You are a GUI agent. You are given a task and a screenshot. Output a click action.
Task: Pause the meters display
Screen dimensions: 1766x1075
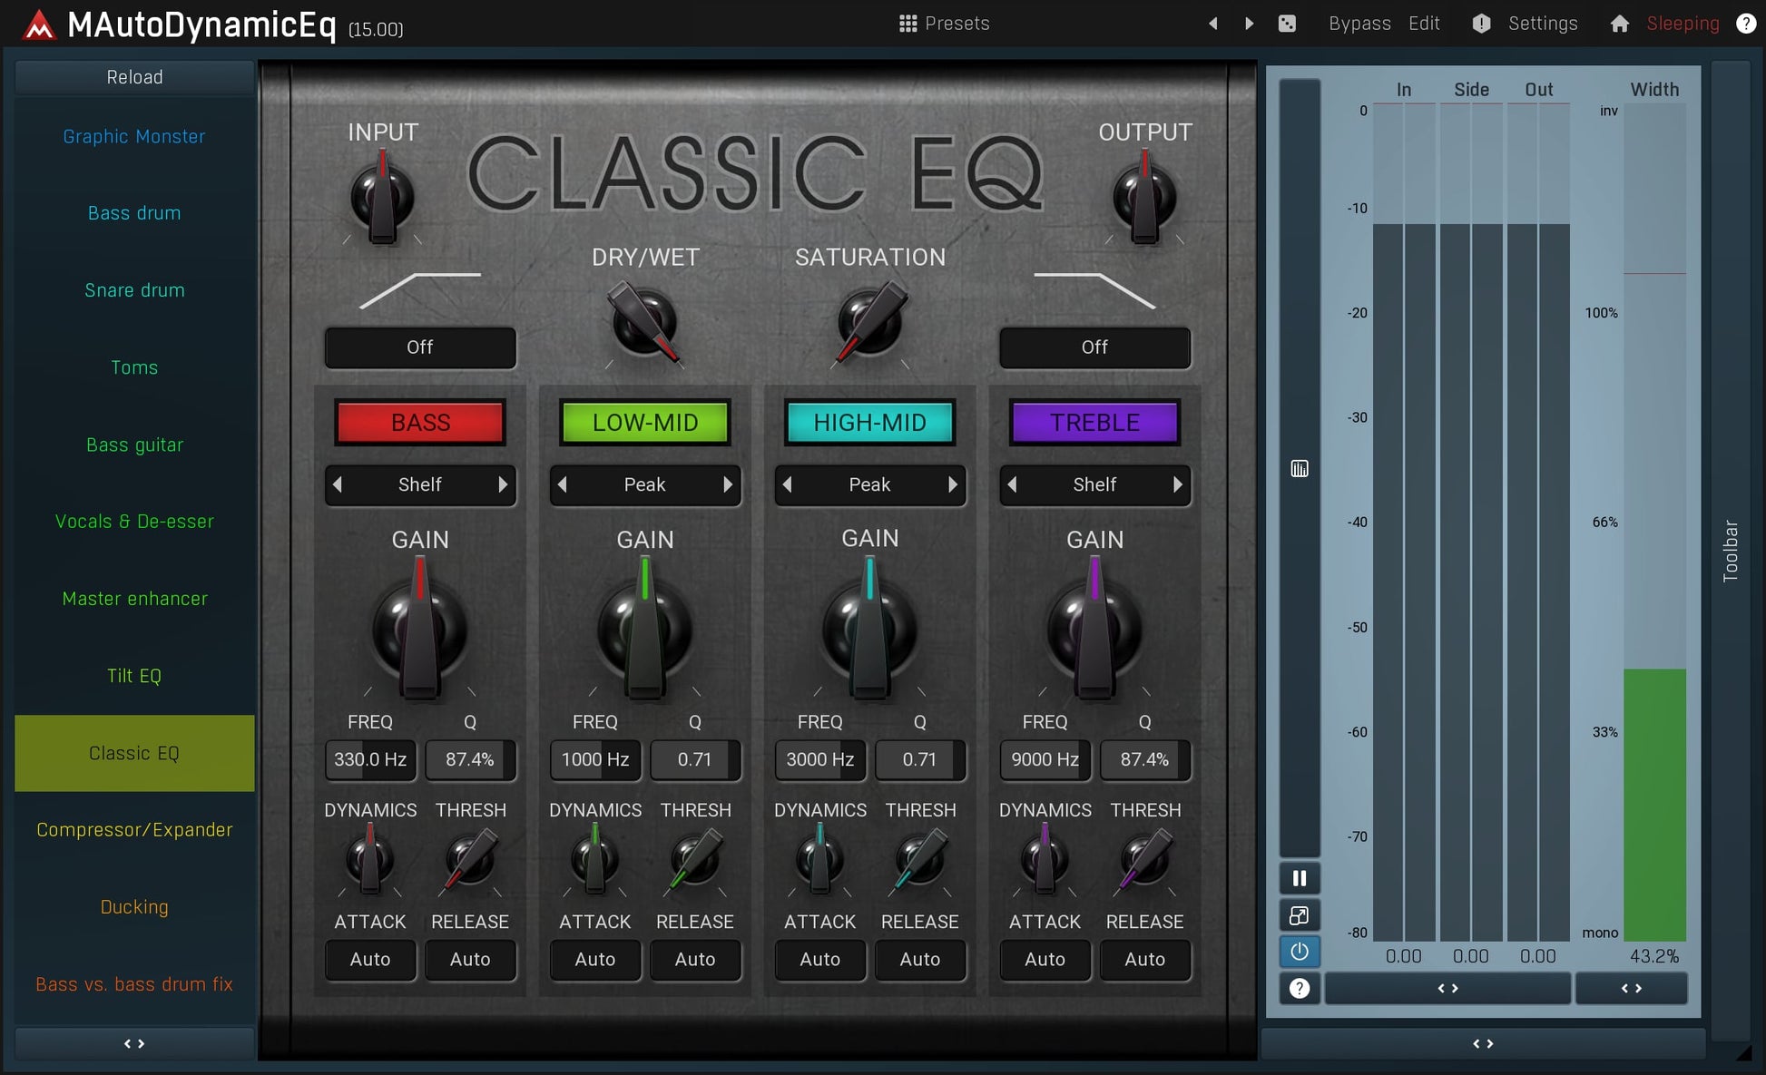coord(1300,878)
